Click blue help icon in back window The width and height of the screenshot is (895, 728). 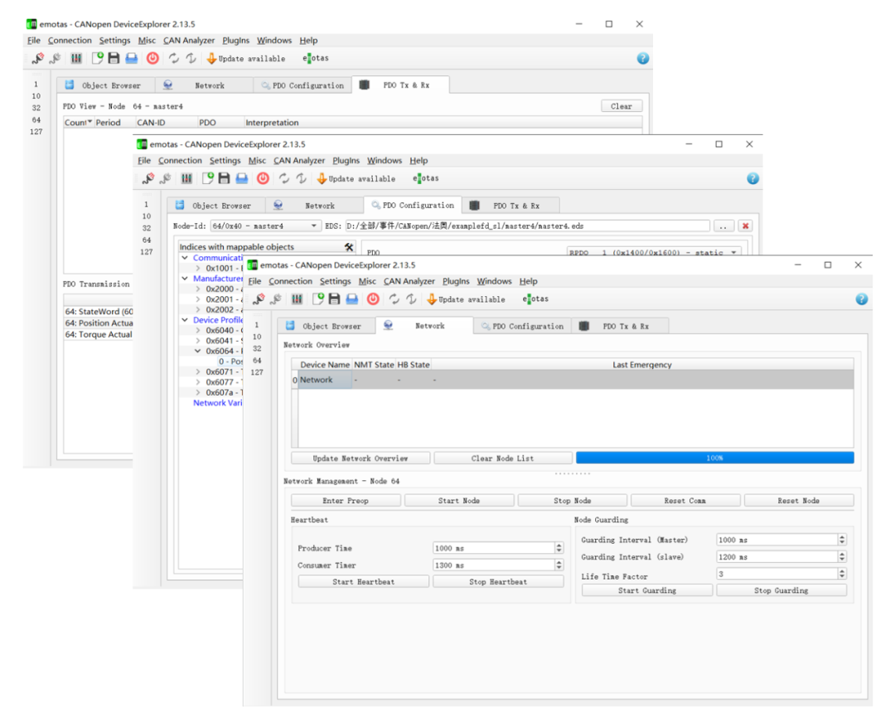tap(643, 58)
